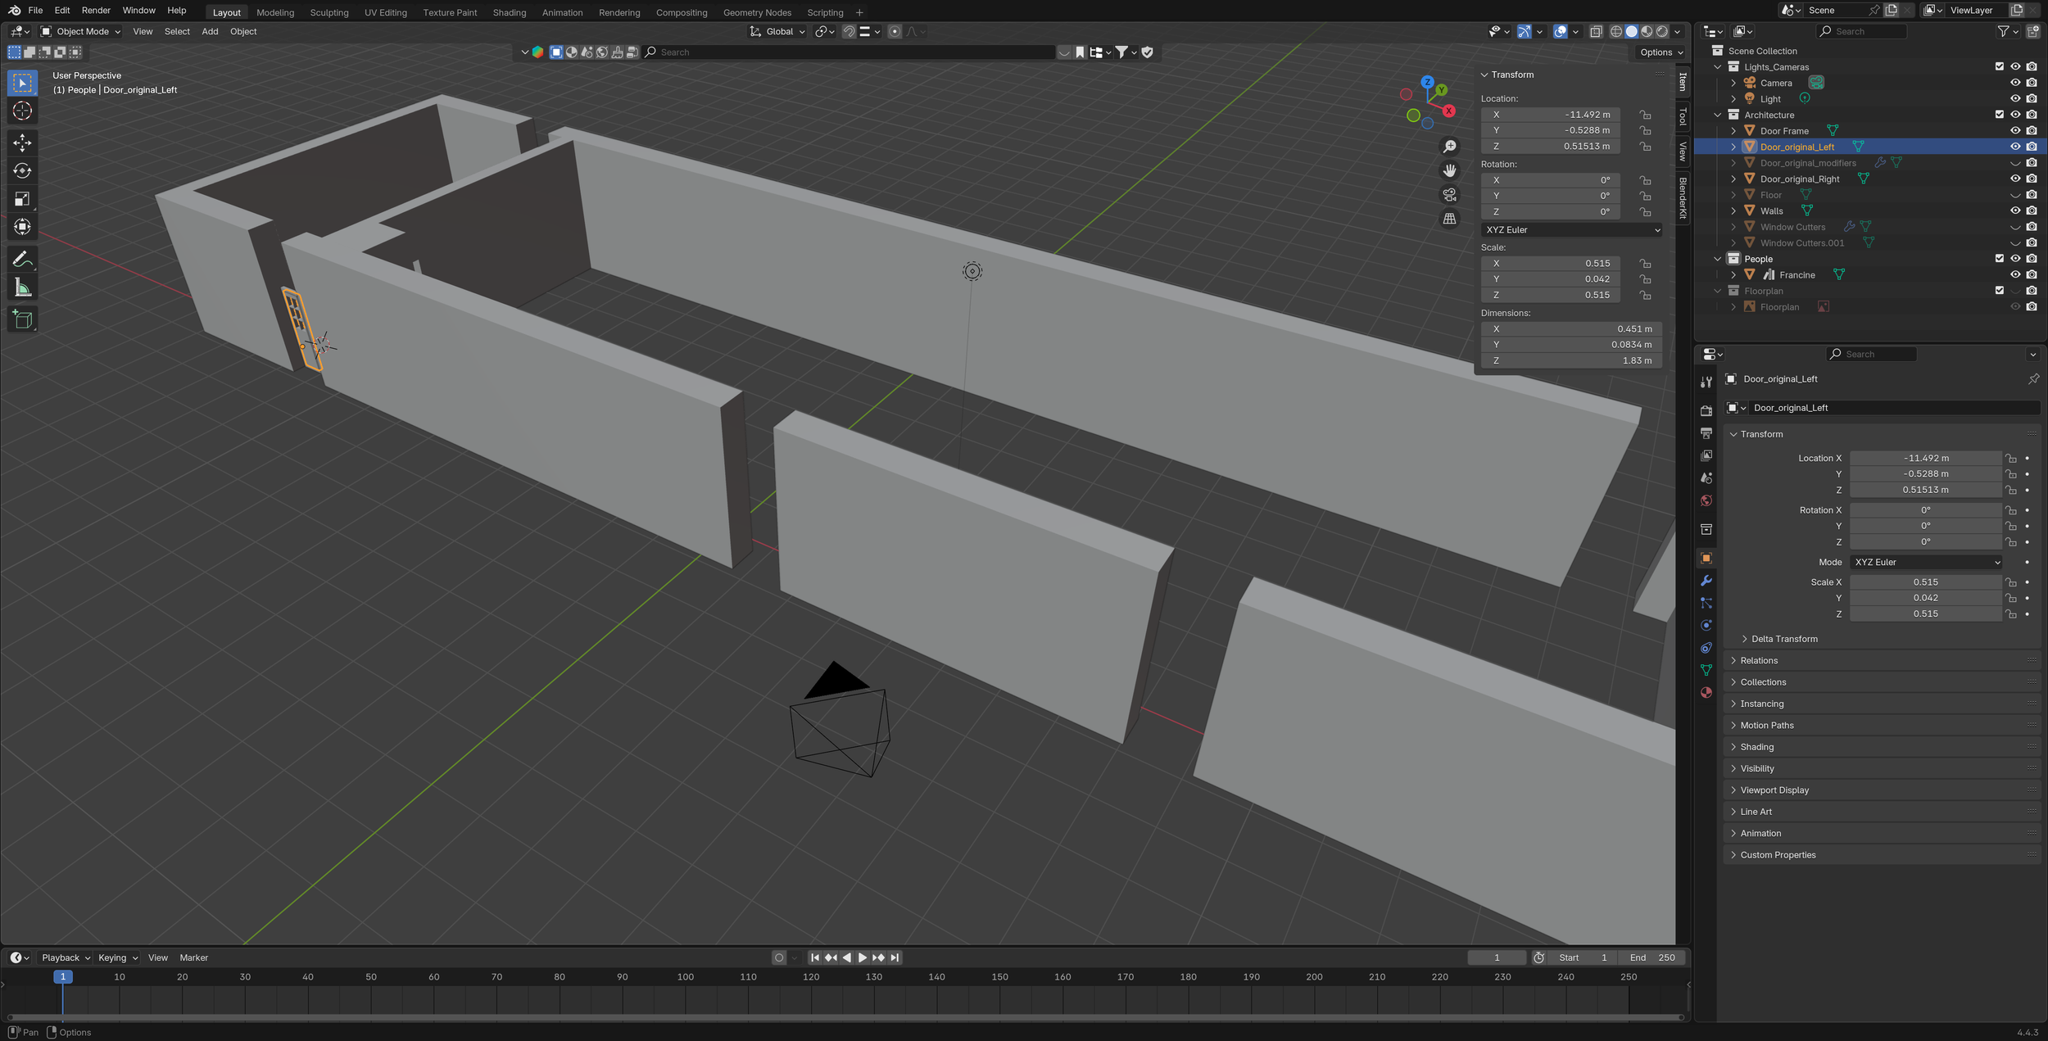Screen dimensions: 2048x1041
Task: Select the Annotate tool
Action: pyautogui.click(x=22, y=258)
